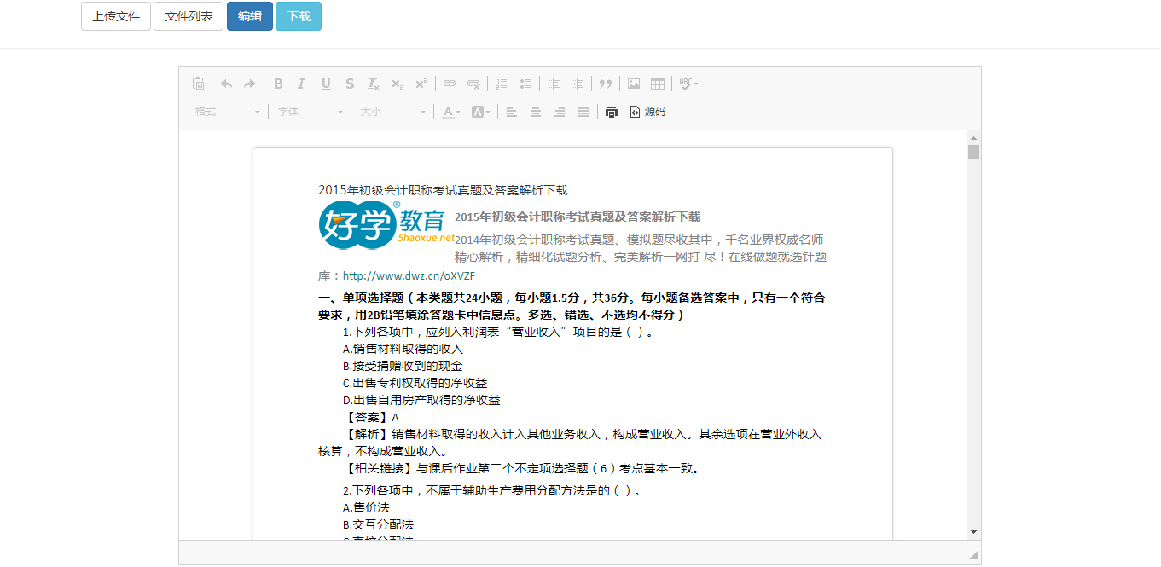Click option 'D.出售自用房产取得的净收益'
The height and width of the screenshot is (567, 1161).
click(x=421, y=401)
